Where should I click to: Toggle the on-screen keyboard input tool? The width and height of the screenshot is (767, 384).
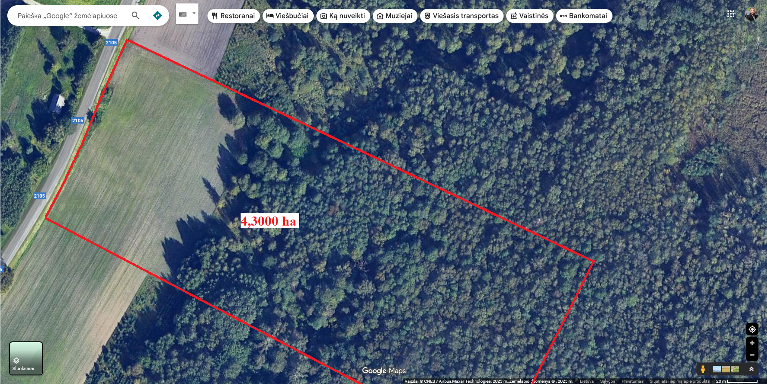pyautogui.click(x=183, y=14)
